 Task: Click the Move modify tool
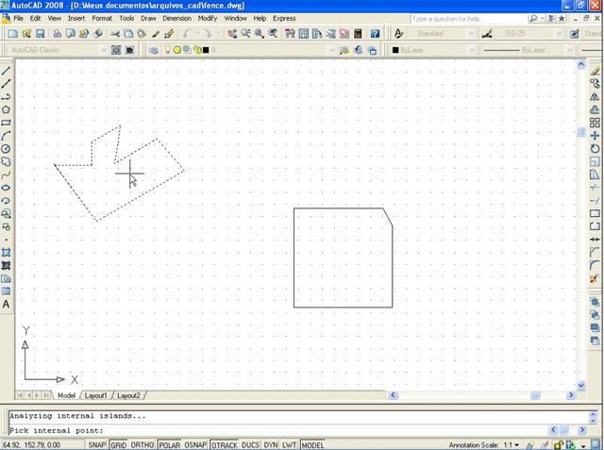tap(595, 136)
